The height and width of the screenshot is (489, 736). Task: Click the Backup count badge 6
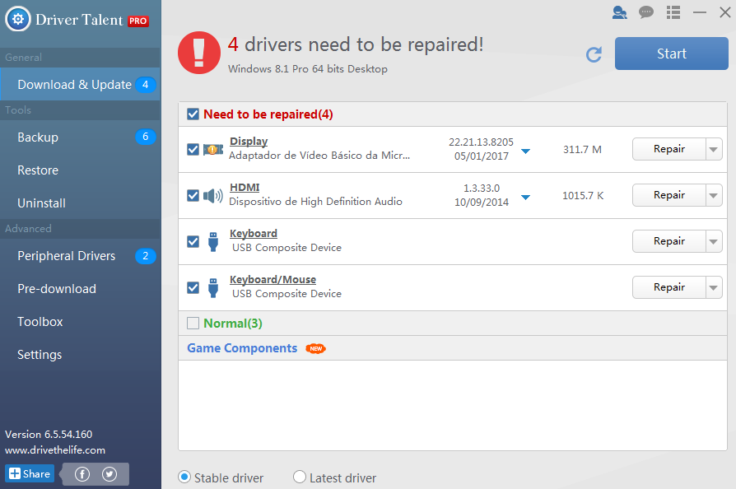tap(146, 137)
